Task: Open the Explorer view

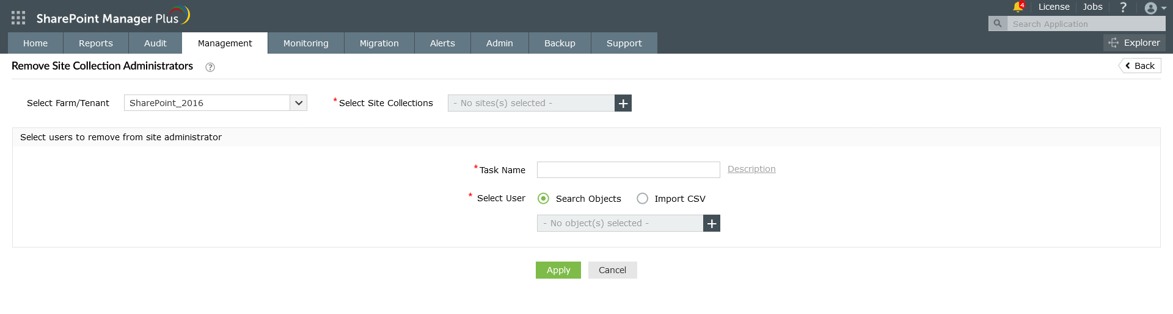Action: 1135,43
